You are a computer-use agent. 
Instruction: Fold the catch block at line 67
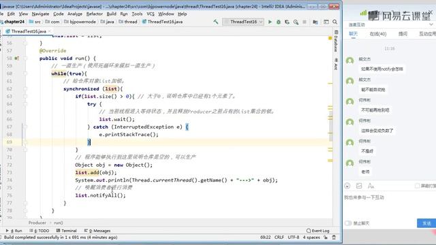pyautogui.click(x=25, y=127)
